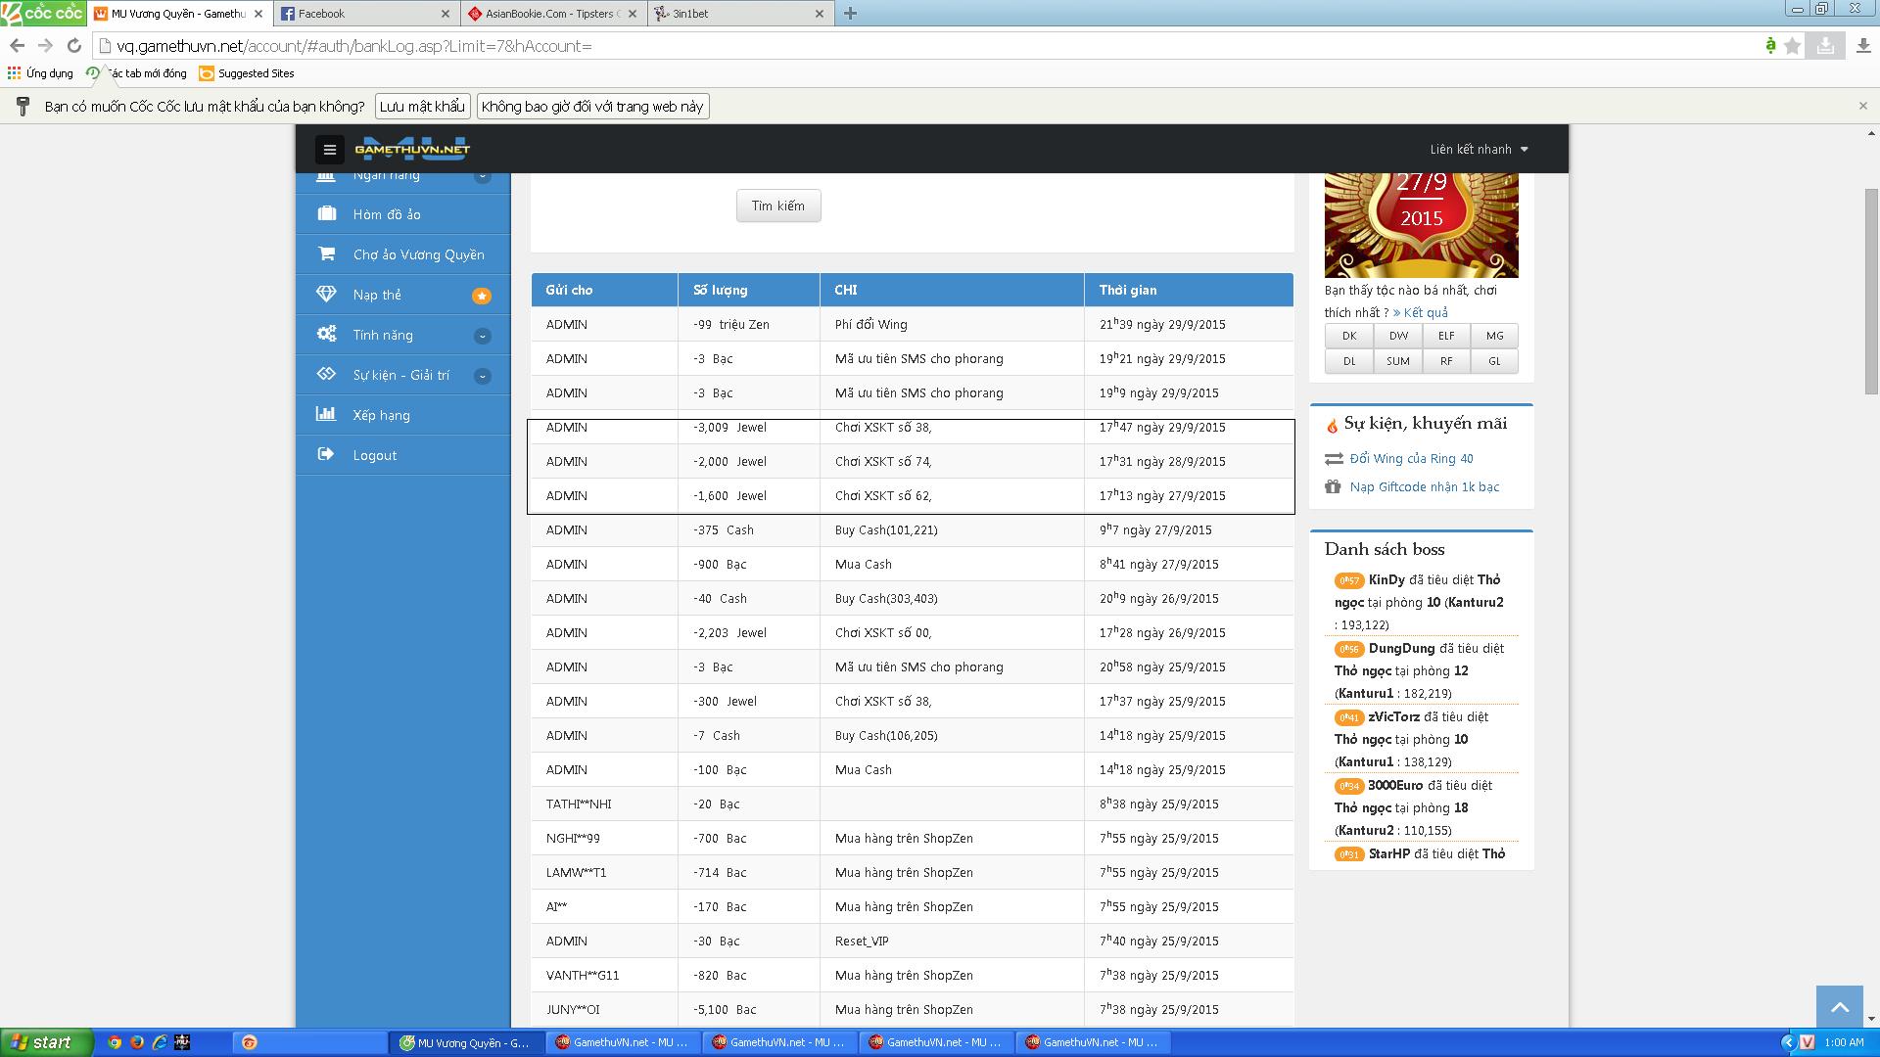Open the Nạp Giftcode nhận 1k bạc link
The image size is (1880, 1057).
pos(1425,486)
